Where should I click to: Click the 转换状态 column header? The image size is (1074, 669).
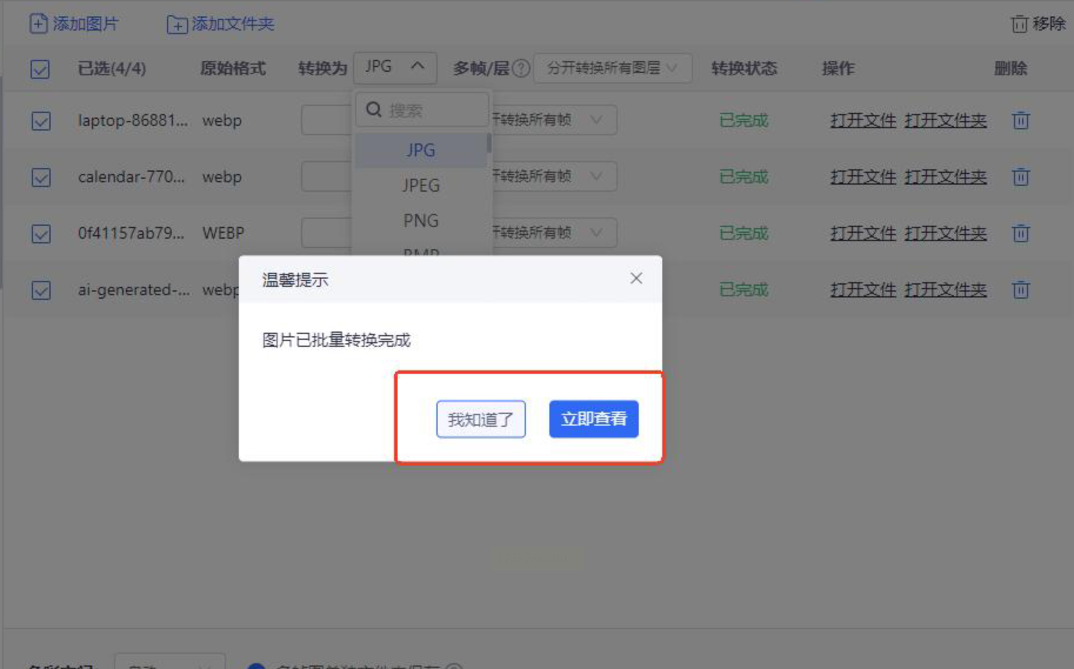744,68
